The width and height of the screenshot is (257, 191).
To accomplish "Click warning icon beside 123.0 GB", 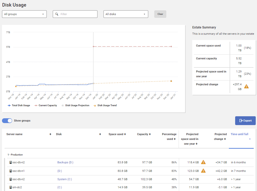I will [203, 171].
